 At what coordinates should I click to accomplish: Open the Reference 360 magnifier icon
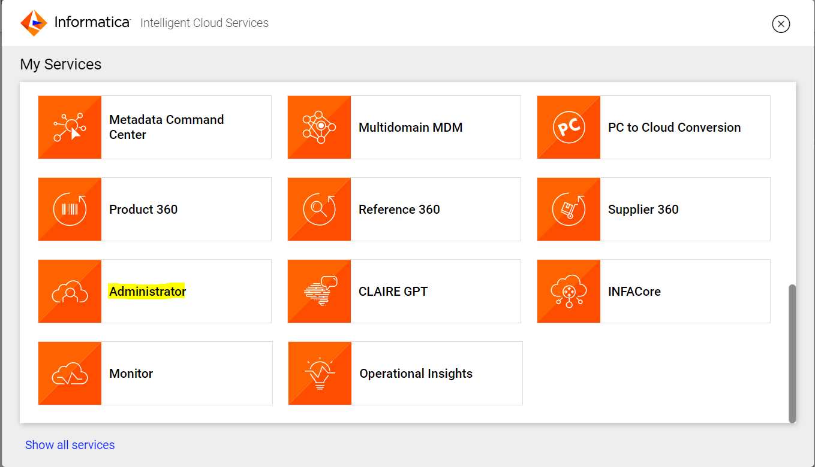point(319,210)
